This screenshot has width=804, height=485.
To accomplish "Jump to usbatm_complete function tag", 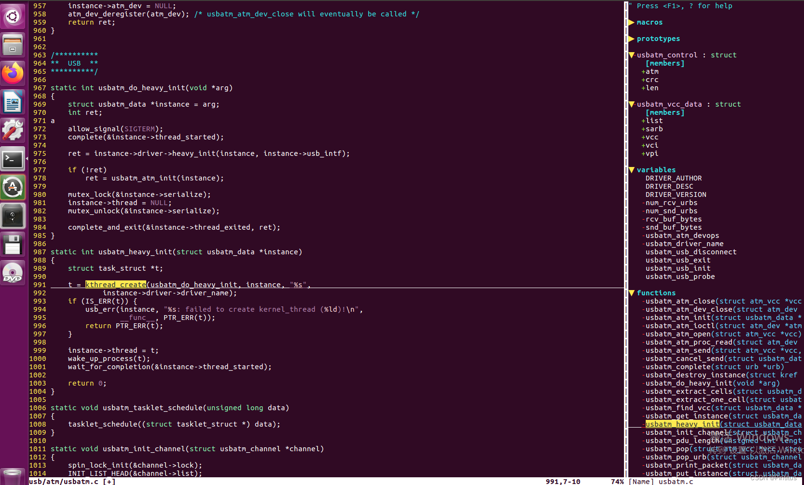I will click(x=678, y=367).
